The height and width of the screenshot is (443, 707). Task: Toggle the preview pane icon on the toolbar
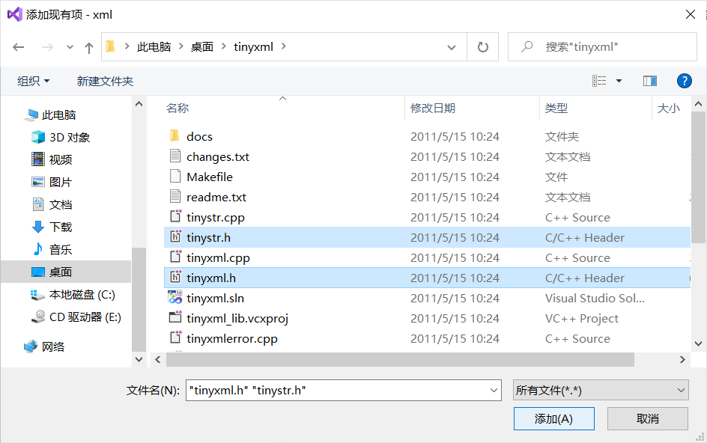(649, 81)
